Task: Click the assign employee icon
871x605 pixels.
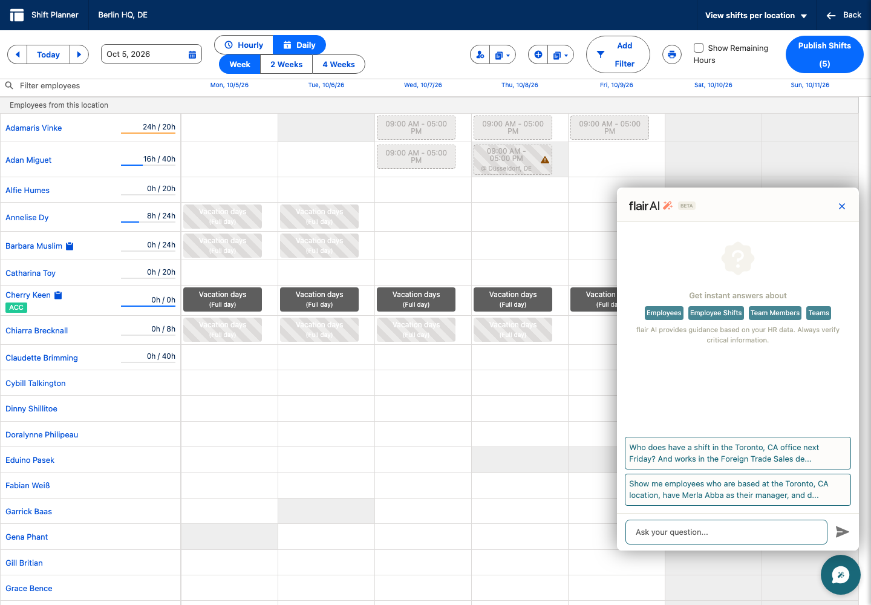Action: pos(480,54)
